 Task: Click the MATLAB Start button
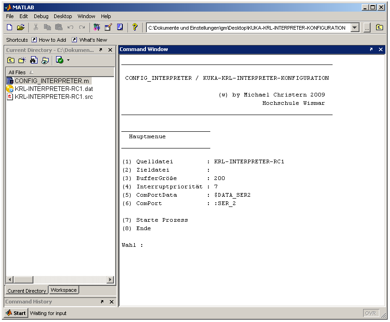pyautogui.click(x=16, y=313)
